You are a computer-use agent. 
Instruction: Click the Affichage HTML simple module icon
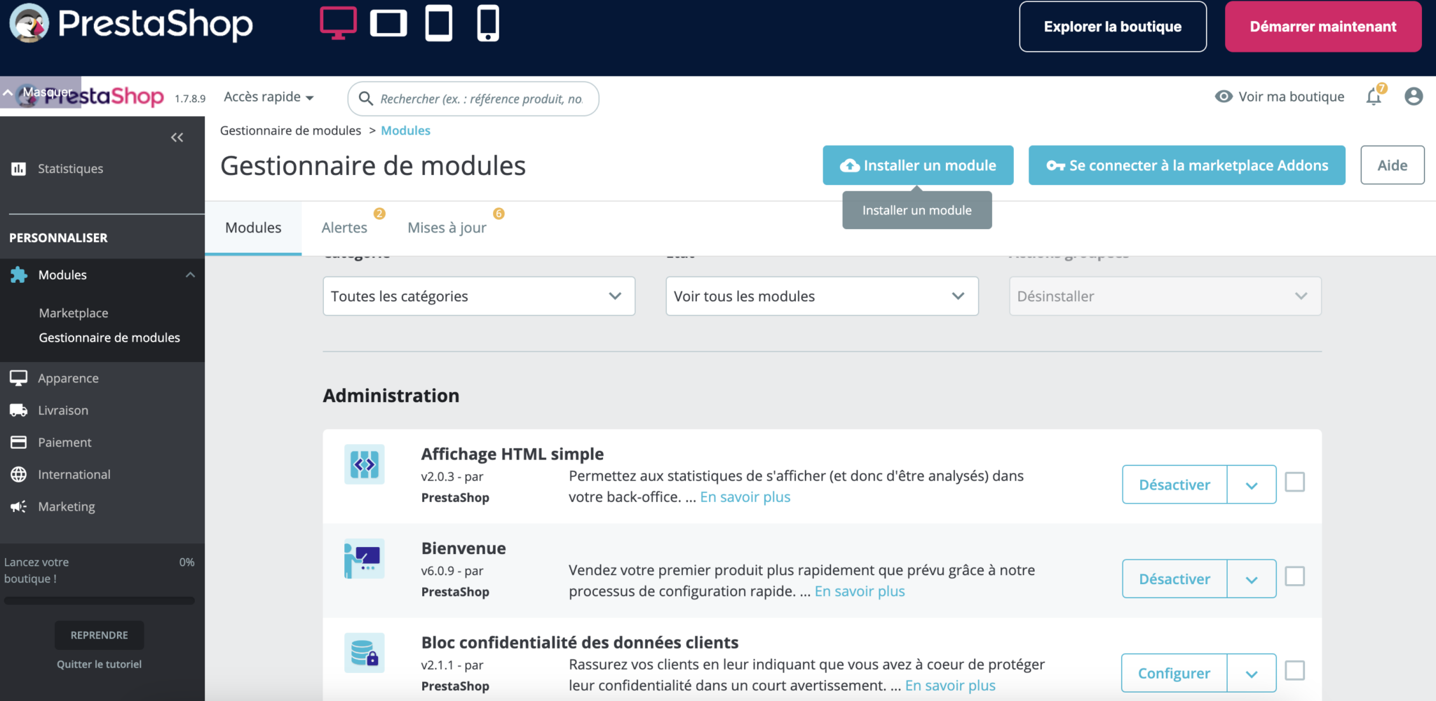click(365, 464)
